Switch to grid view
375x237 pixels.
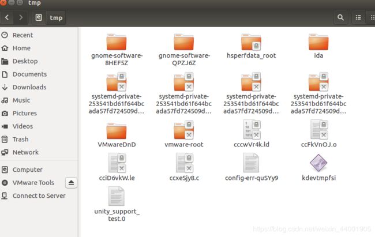click(x=372, y=17)
